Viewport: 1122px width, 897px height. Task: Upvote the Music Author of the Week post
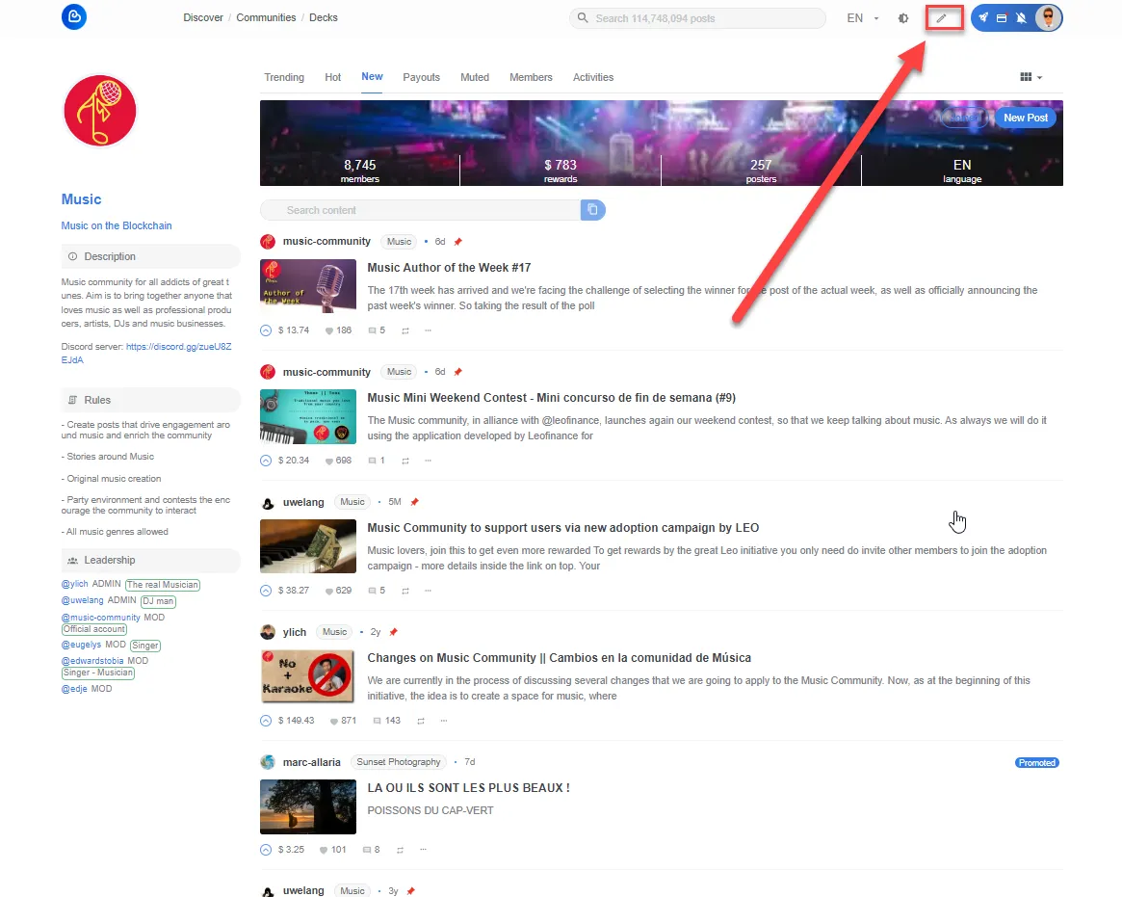tap(267, 330)
